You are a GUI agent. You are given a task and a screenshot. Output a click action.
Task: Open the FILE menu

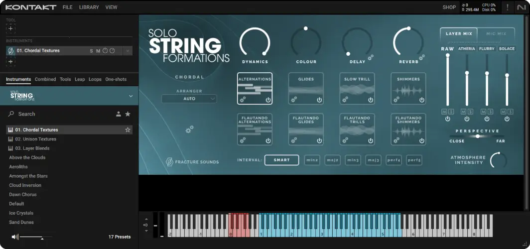point(68,7)
